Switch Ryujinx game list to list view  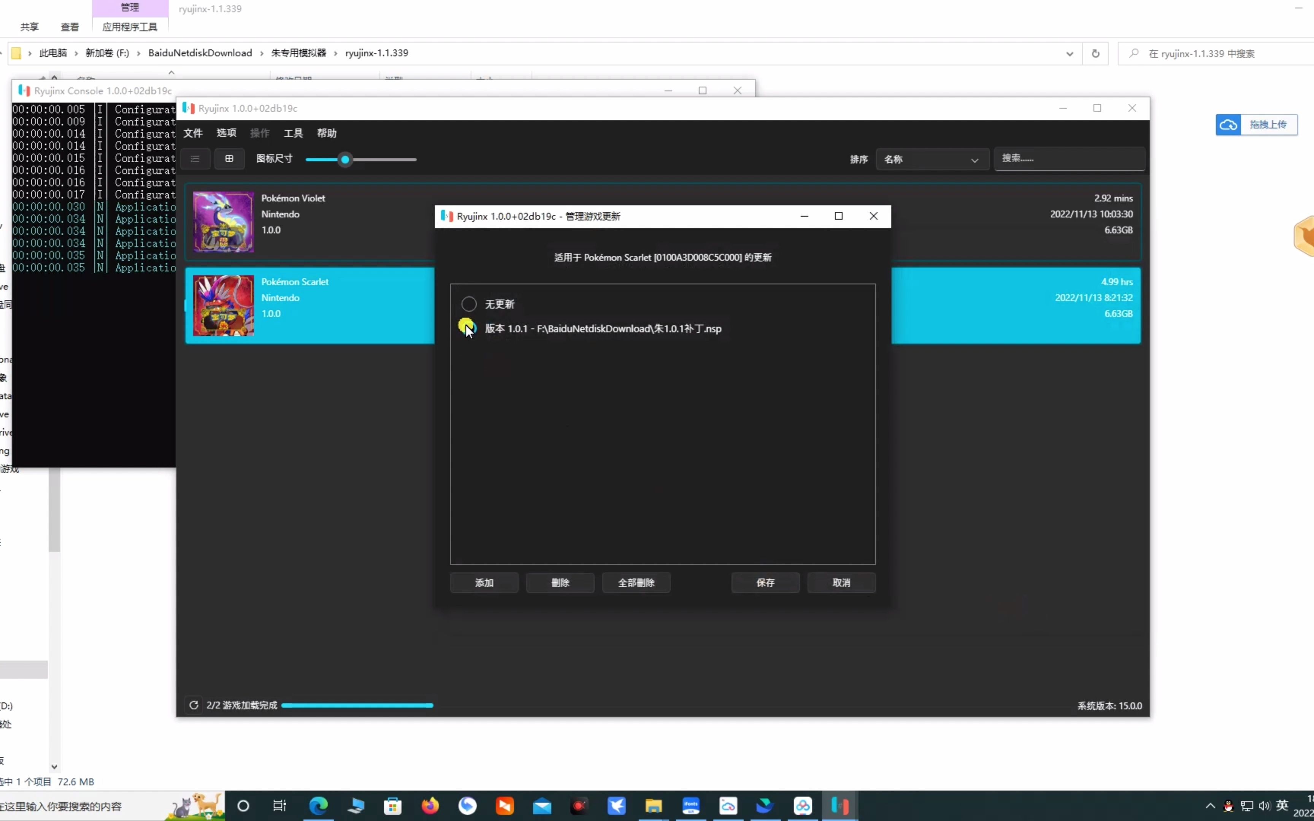tap(195, 158)
